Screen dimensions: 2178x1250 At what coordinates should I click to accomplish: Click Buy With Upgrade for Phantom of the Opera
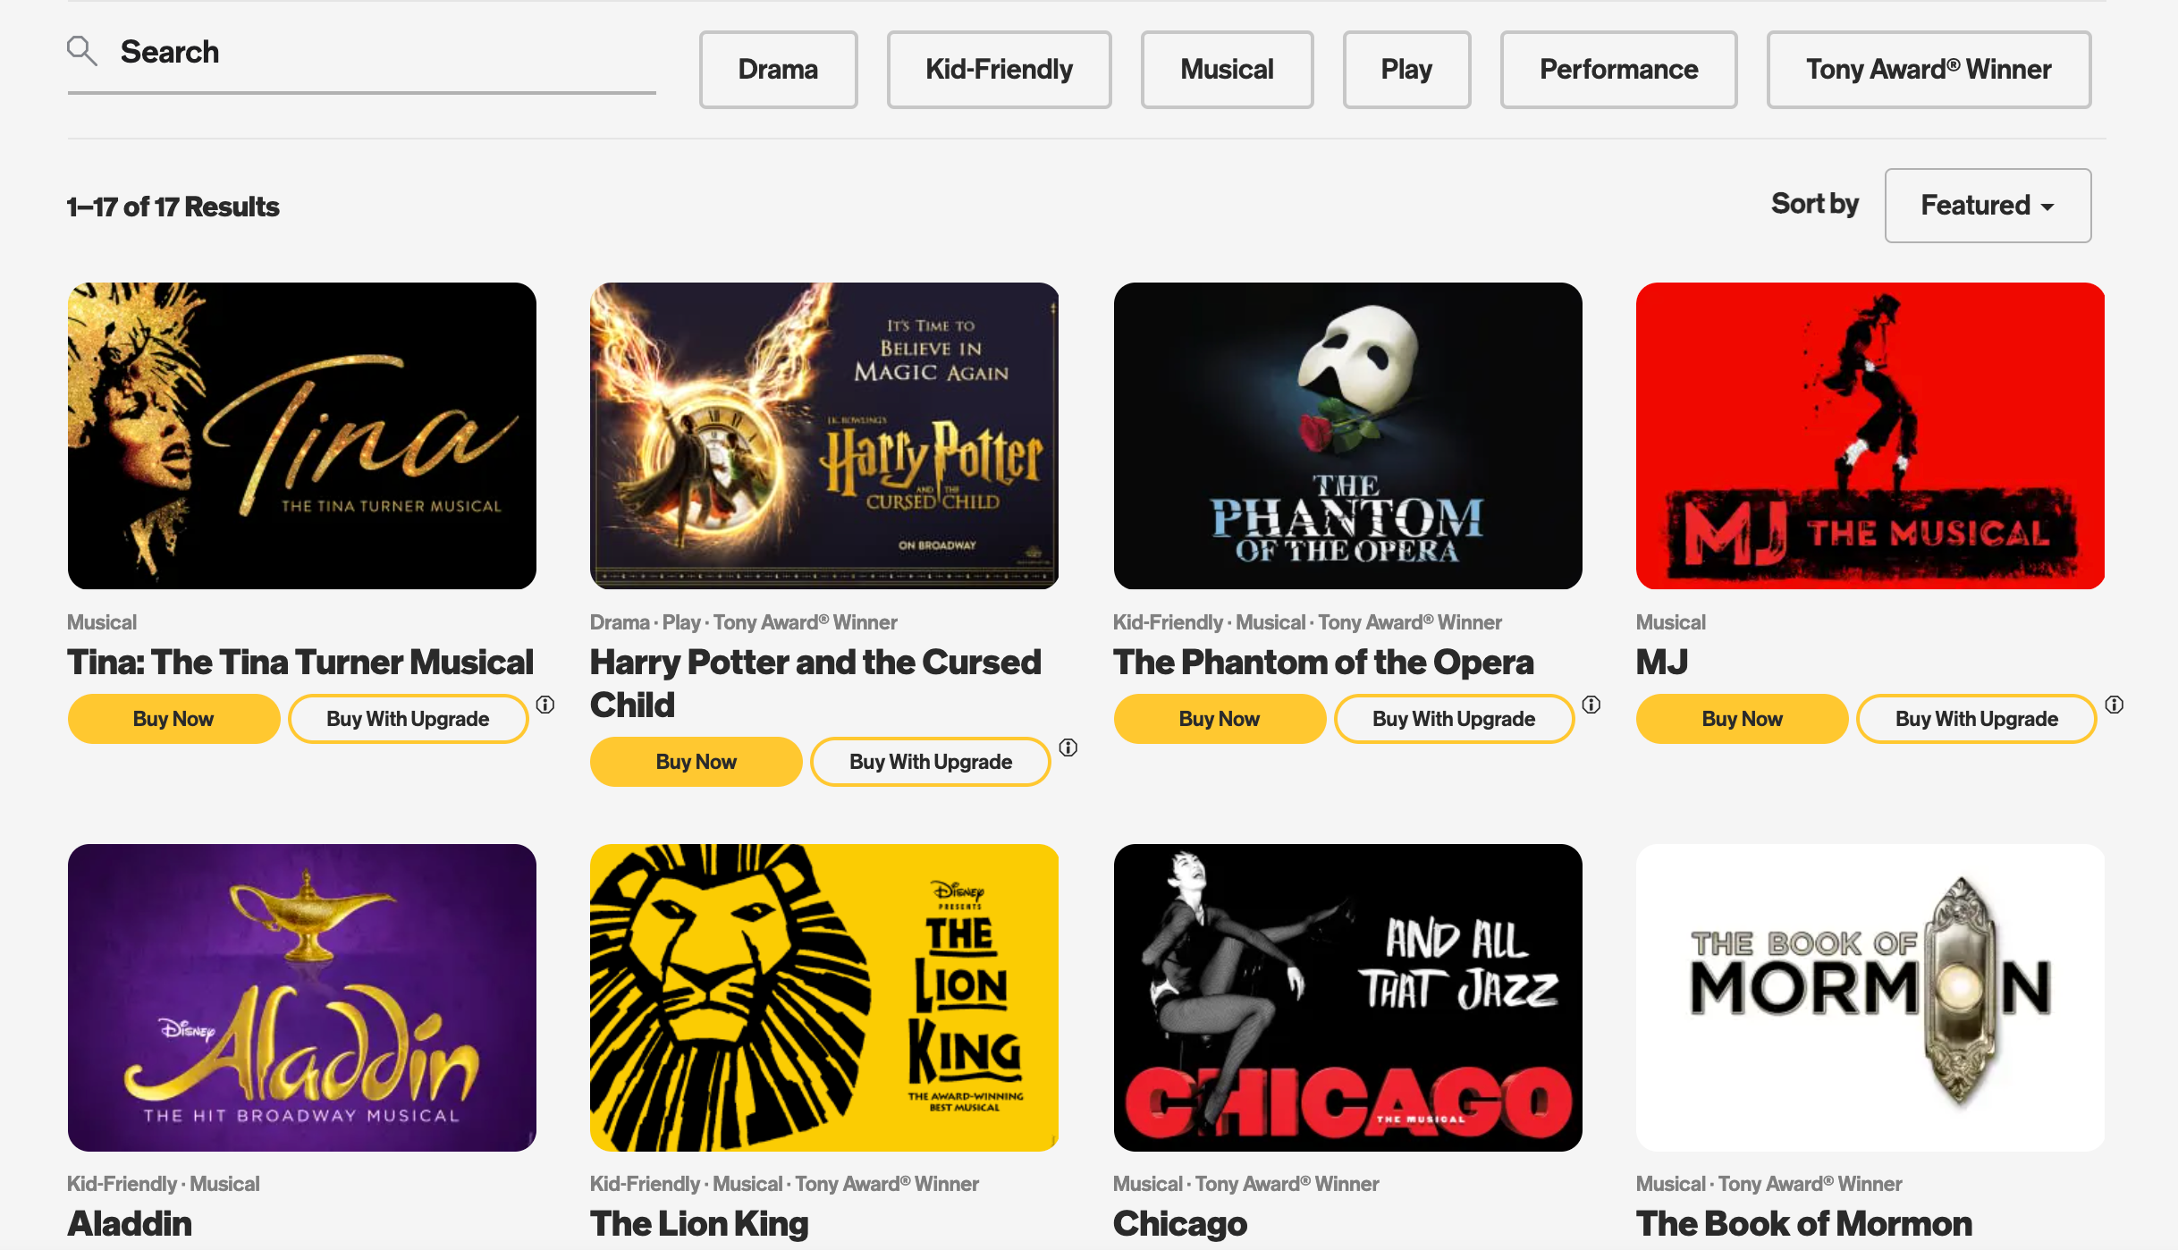tap(1454, 719)
